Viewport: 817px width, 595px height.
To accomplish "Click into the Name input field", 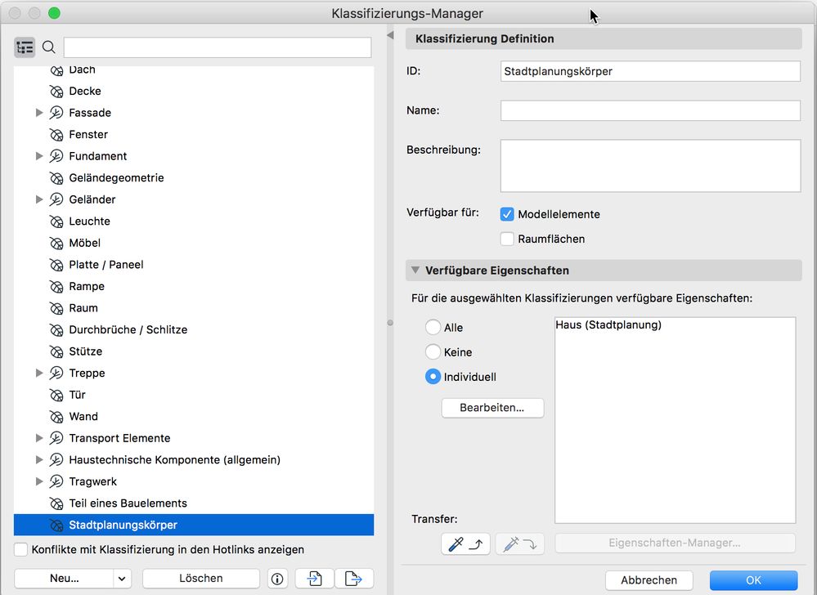I will [650, 110].
